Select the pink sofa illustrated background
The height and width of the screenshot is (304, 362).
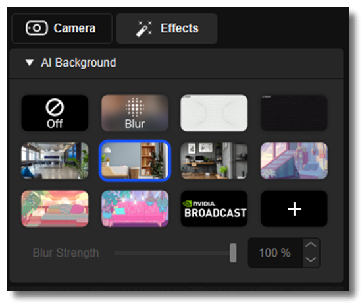(x=135, y=208)
